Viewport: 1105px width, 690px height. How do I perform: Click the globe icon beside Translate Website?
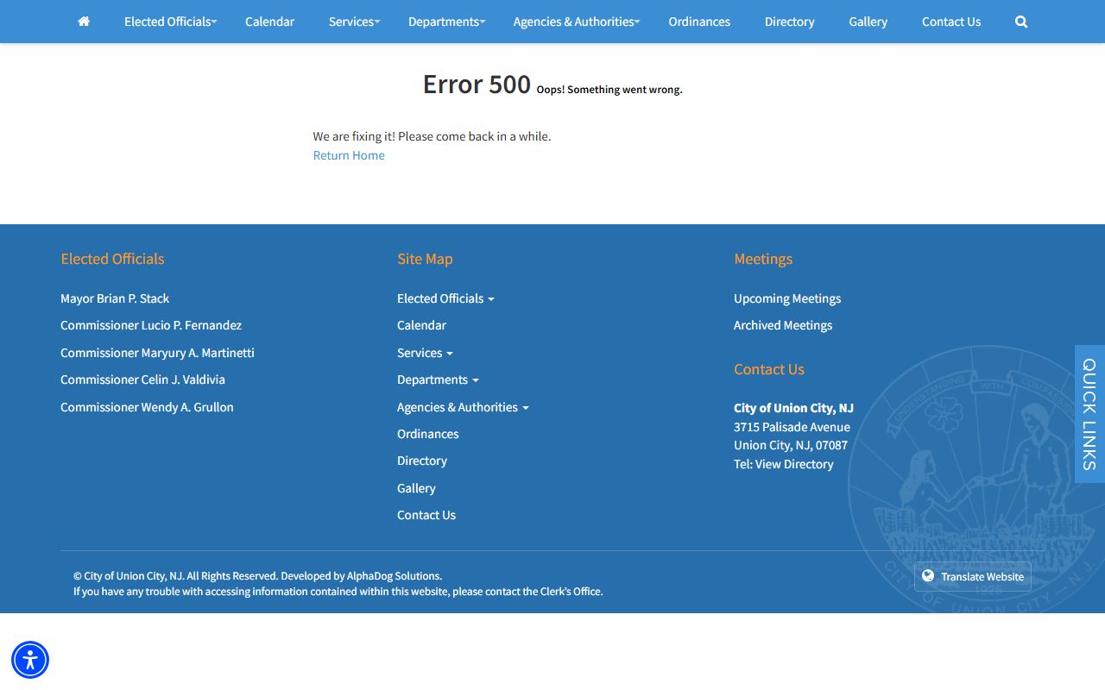tap(928, 576)
